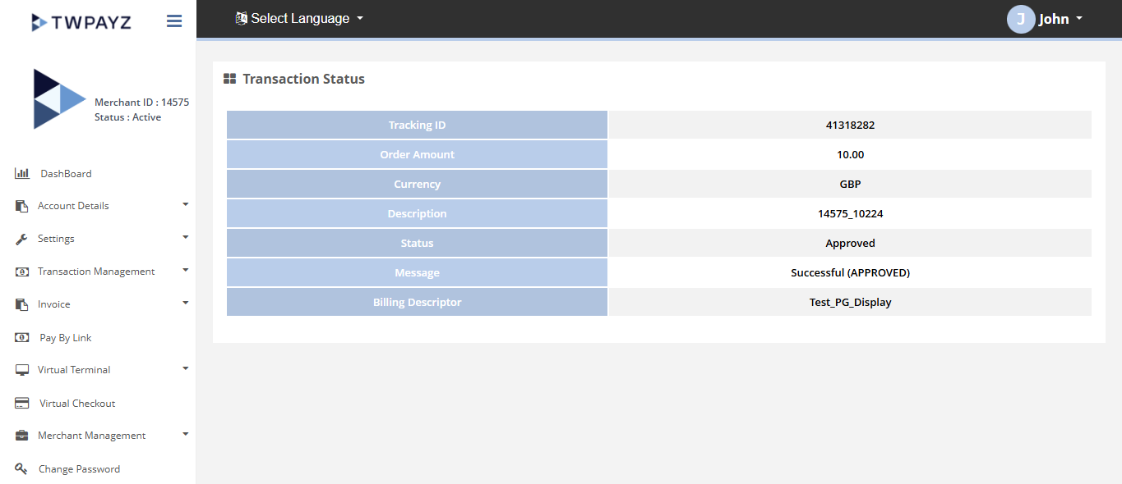Screen dimensions: 1122x484
Task: Go to the Pay By Link page
Action: [x=66, y=338]
